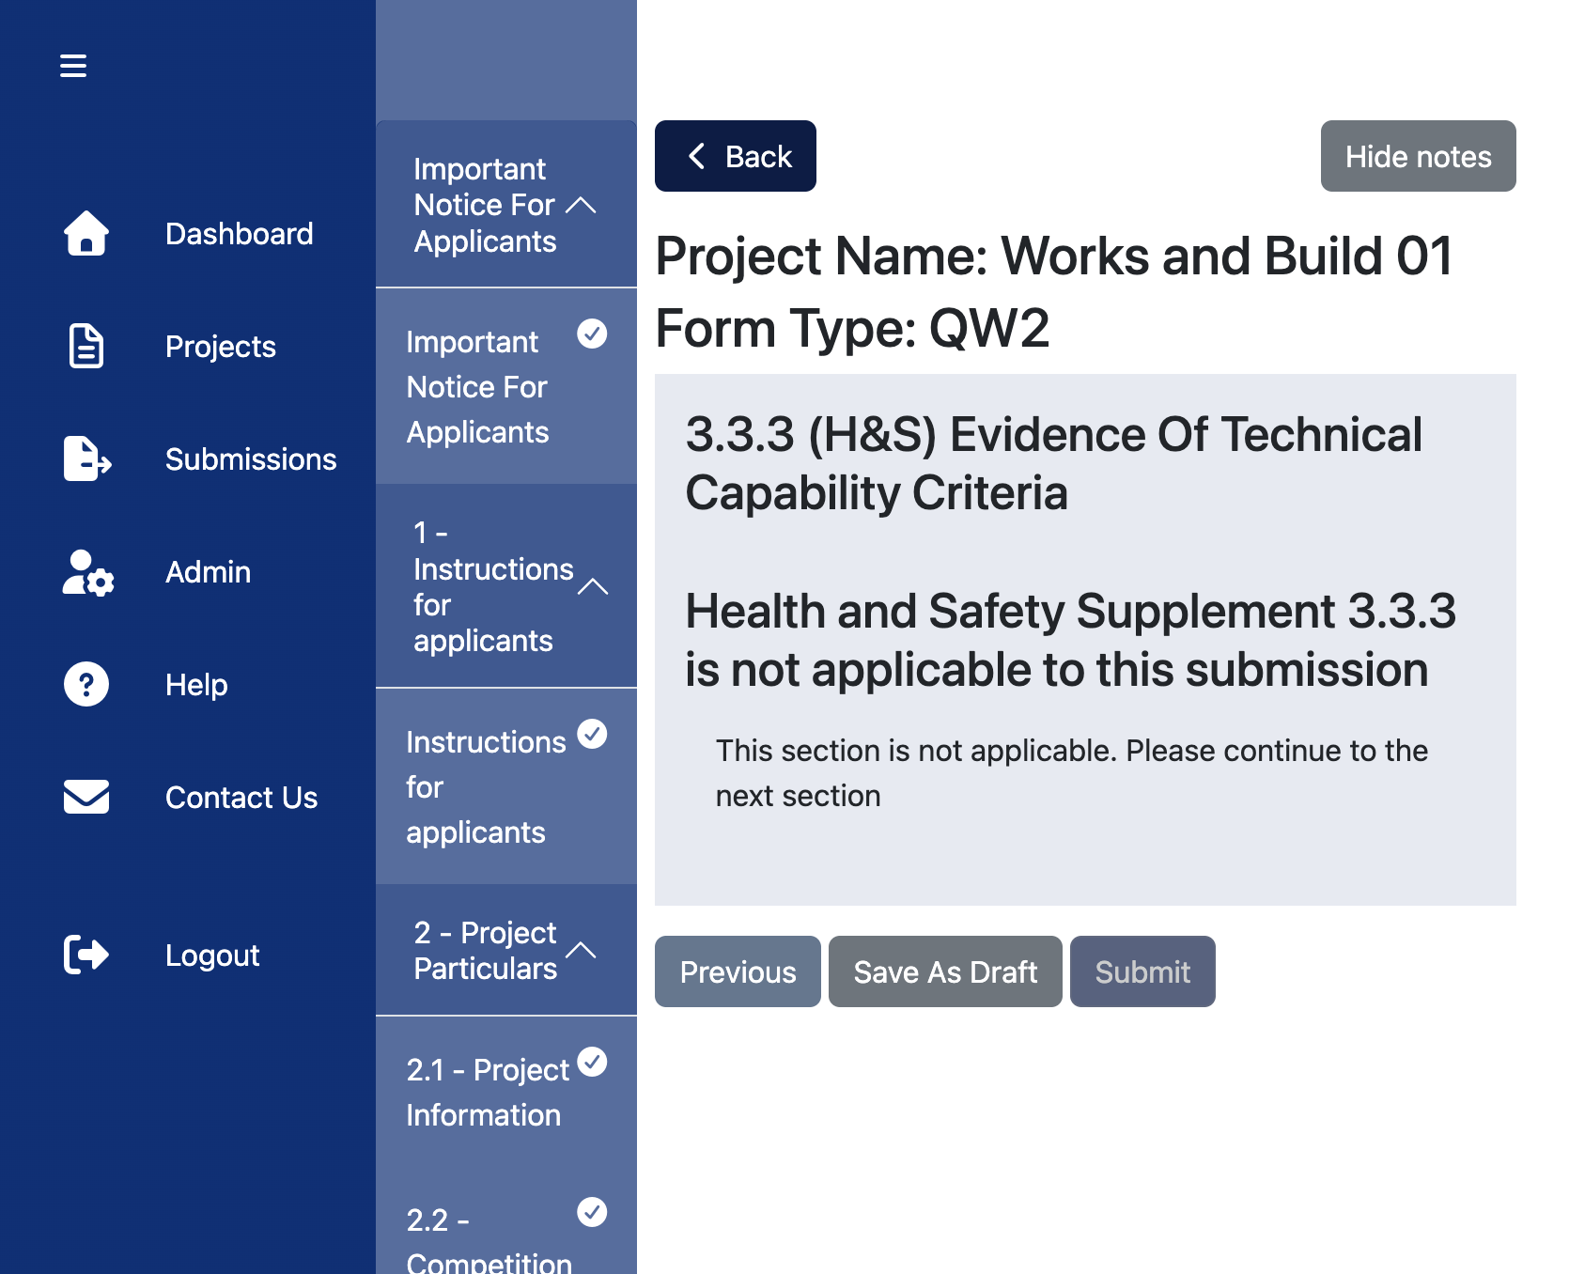
Task: Click check mark beside Instructions for applicants
Action: point(592,734)
